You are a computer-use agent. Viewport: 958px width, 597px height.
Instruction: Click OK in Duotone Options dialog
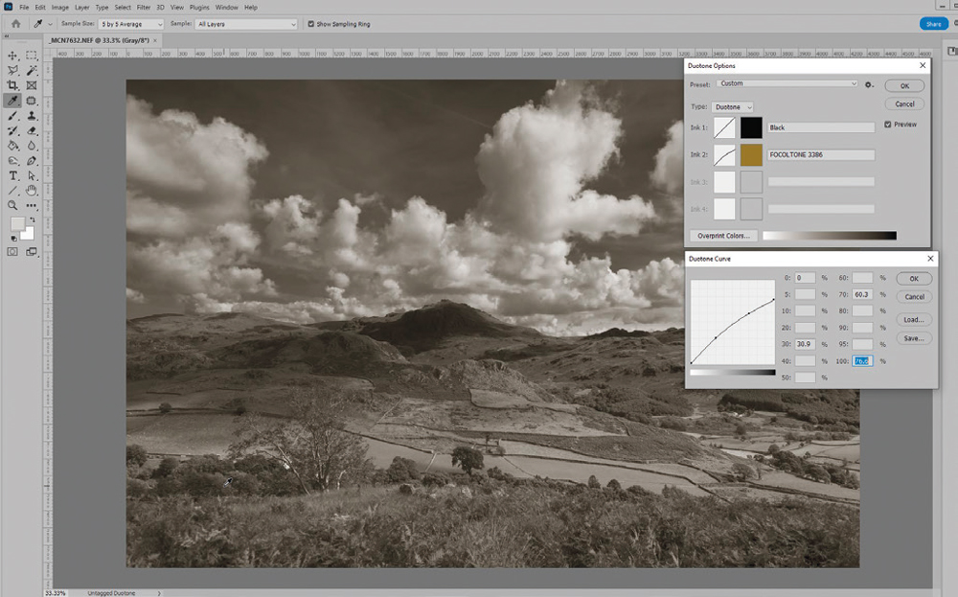[904, 86]
